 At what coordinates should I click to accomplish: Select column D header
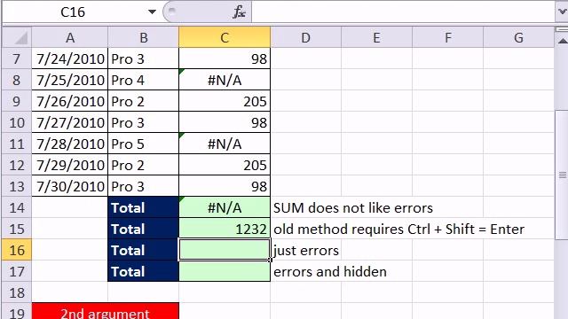(305, 37)
